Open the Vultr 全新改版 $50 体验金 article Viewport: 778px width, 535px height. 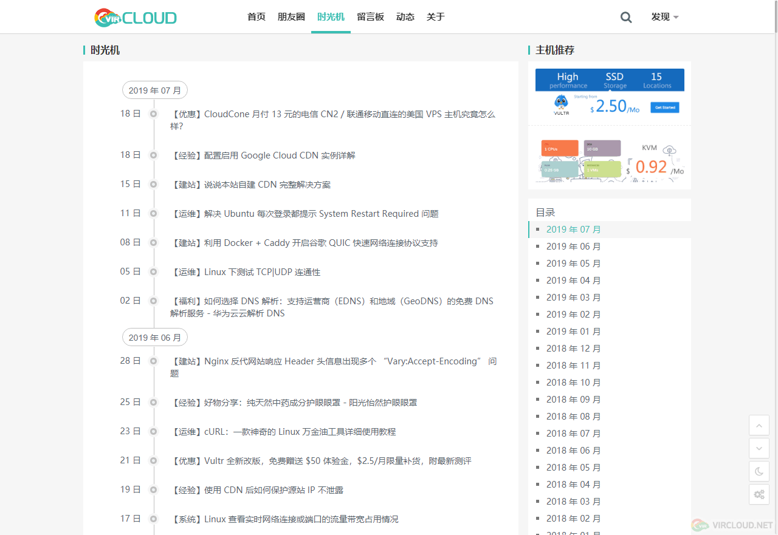(x=321, y=461)
